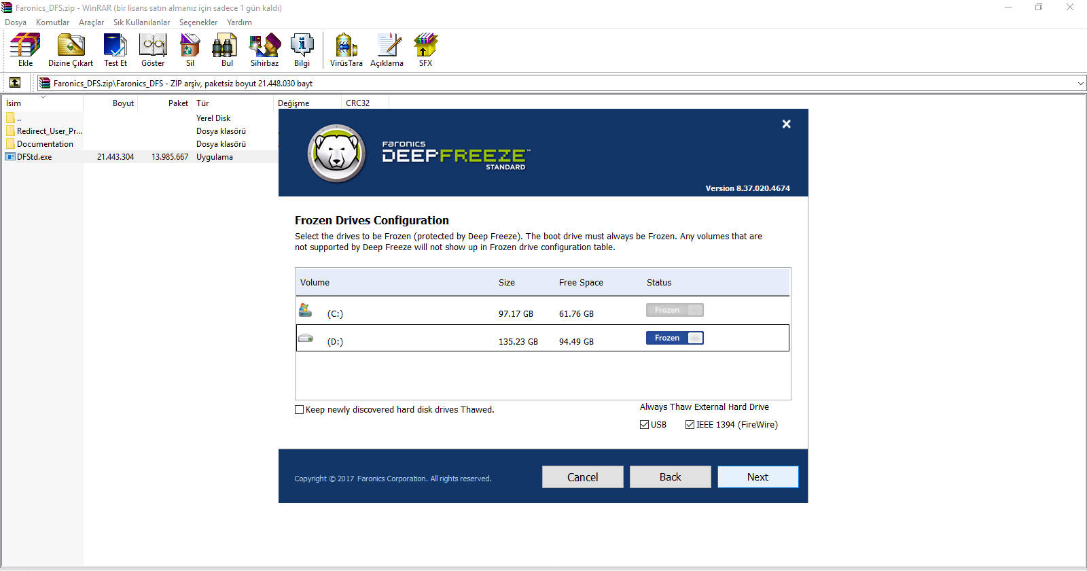Open the Sık Kullanılanlar menu
The height and width of the screenshot is (571, 1087).
click(141, 22)
